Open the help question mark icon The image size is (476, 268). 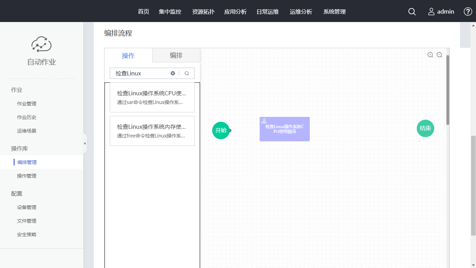pos(468,12)
